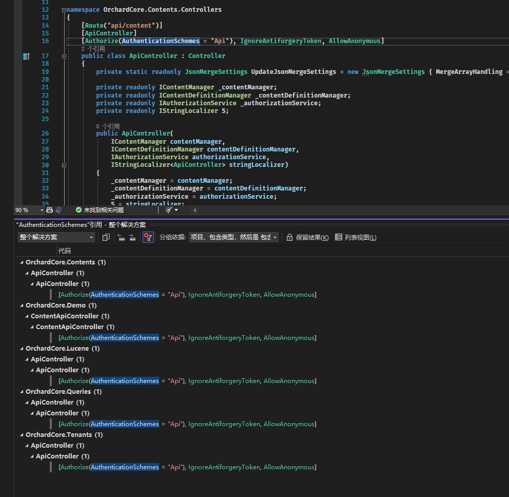Click _contentManager field on line 21
Screen dimensions: 509x497
tap(247, 87)
